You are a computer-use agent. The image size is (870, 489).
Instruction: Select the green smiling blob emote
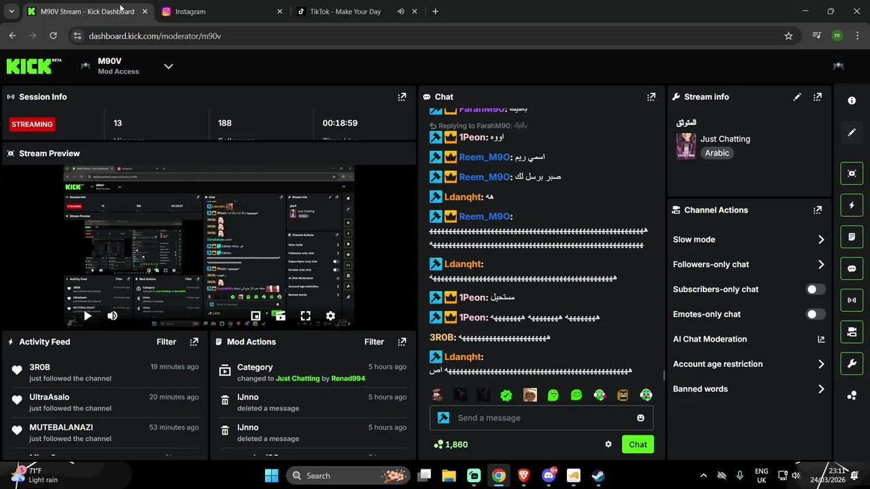[x=576, y=395]
